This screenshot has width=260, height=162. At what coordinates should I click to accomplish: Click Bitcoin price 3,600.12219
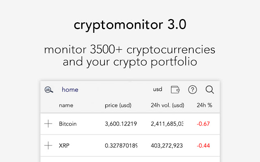point(121,124)
